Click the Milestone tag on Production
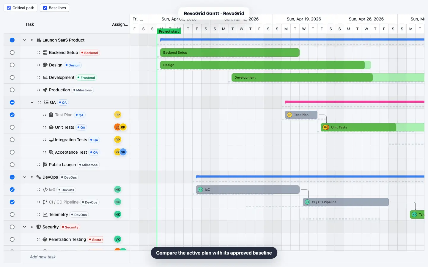This screenshot has width=428, height=267. [x=83, y=90]
